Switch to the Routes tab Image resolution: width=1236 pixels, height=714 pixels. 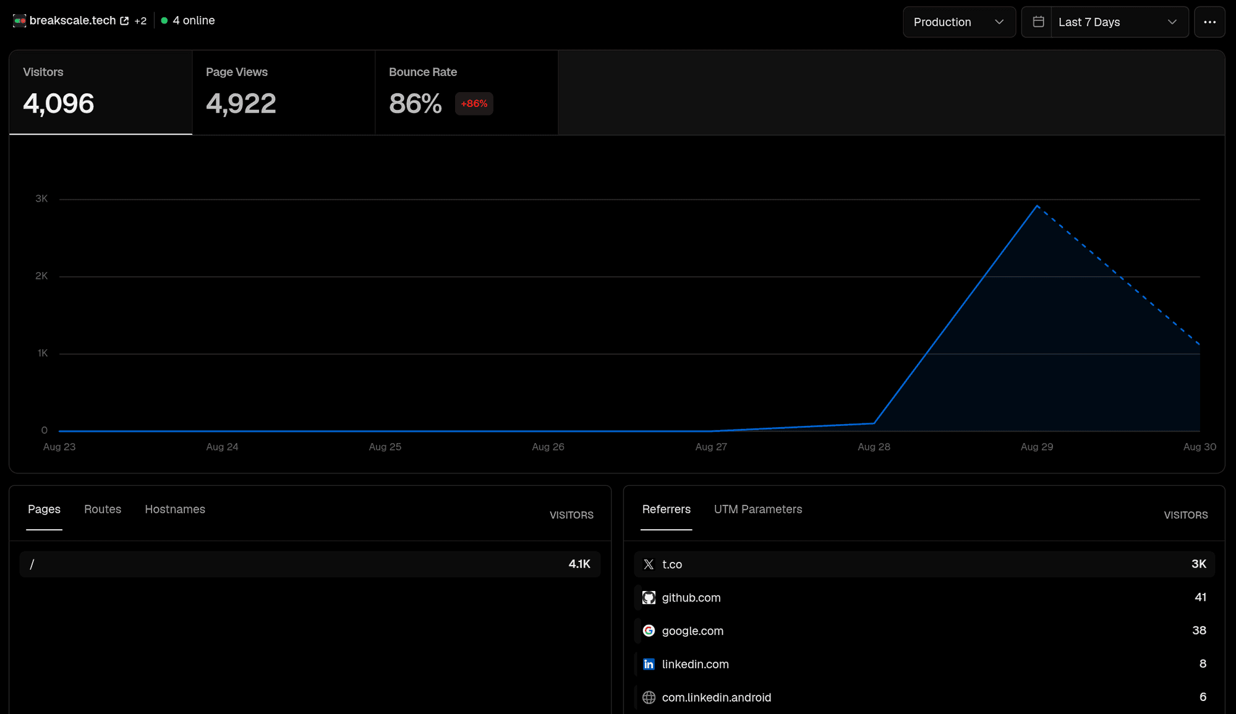pyautogui.click(x=103, y=509)
